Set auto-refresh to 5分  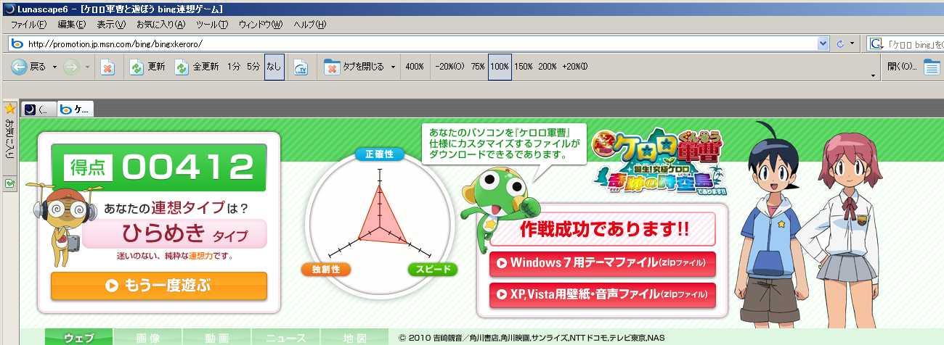(253, 67)
